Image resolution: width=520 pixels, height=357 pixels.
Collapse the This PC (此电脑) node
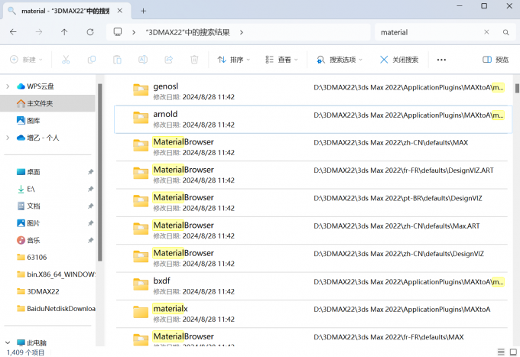click(x=8, y=342)
